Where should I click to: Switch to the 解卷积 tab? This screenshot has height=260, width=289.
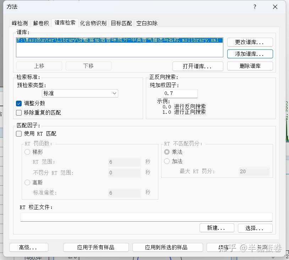coord(41,23)
